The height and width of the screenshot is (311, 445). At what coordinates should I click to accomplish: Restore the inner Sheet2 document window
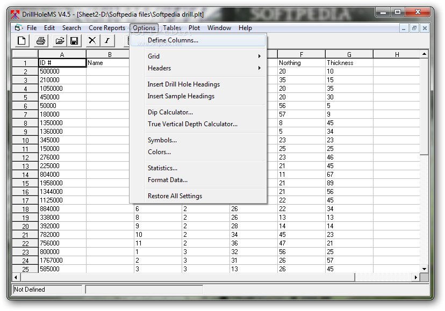click(414, 28)
